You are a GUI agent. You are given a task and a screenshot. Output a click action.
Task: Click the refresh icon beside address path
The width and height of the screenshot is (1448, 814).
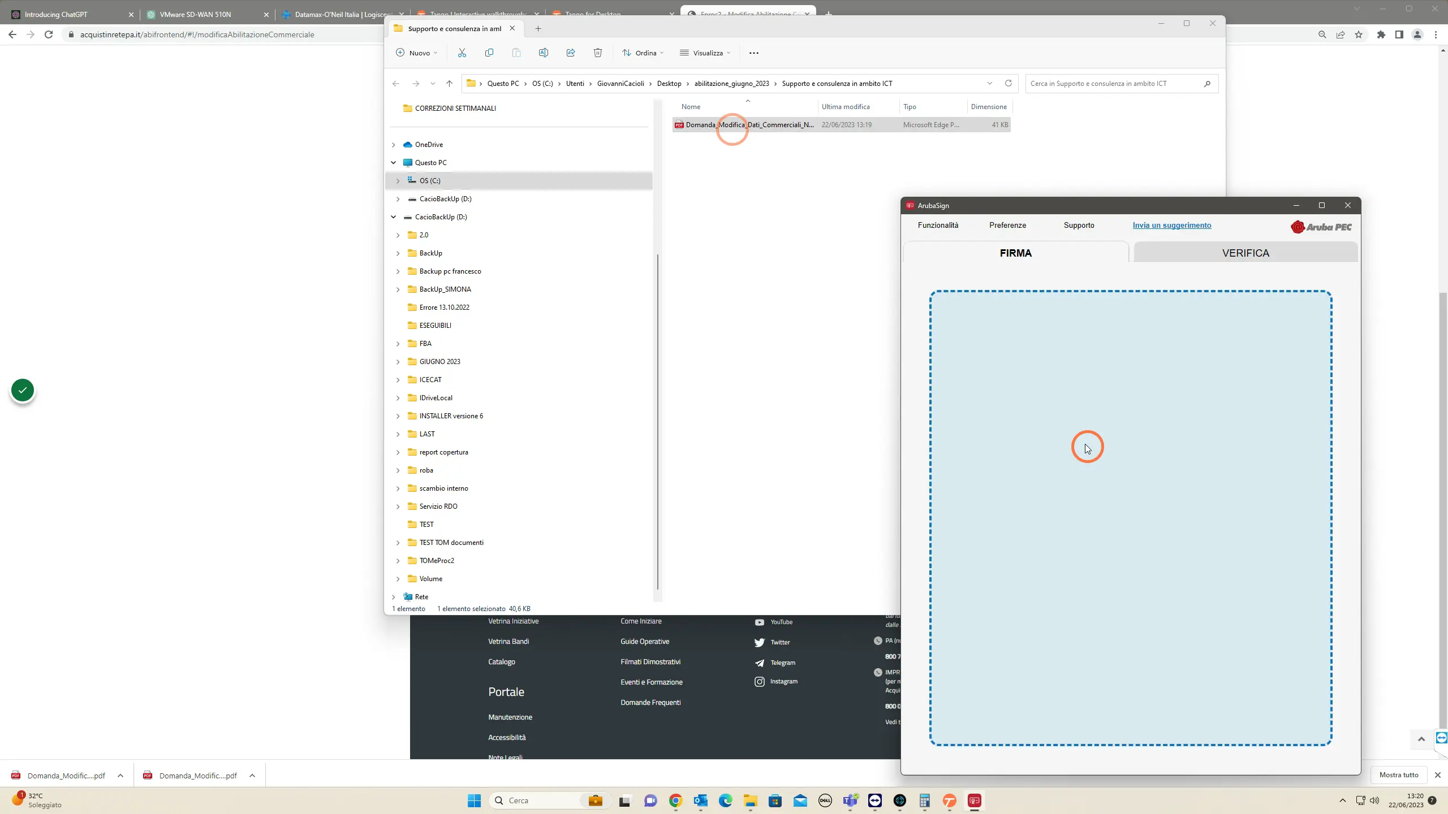[1008, 83]
